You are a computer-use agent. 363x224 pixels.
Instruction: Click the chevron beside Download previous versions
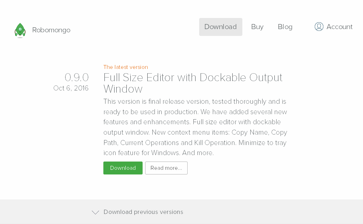point(95,212)
